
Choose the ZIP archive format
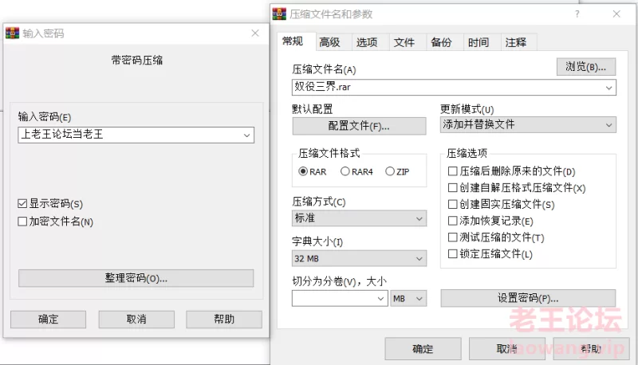(390, 171)
